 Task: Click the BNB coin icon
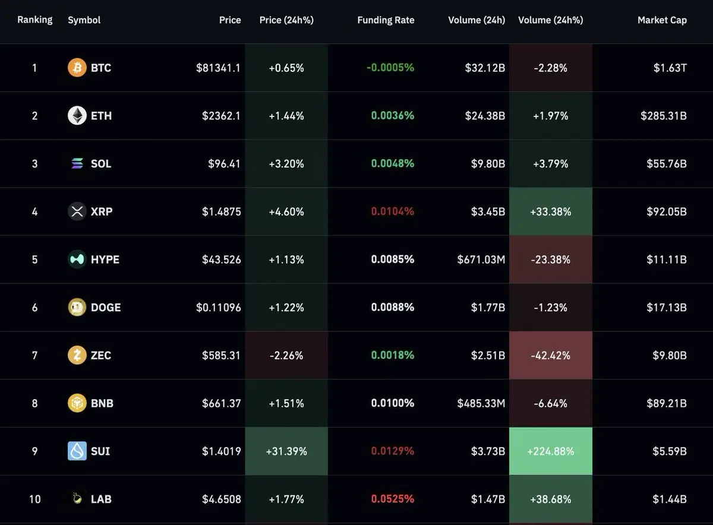77,403
